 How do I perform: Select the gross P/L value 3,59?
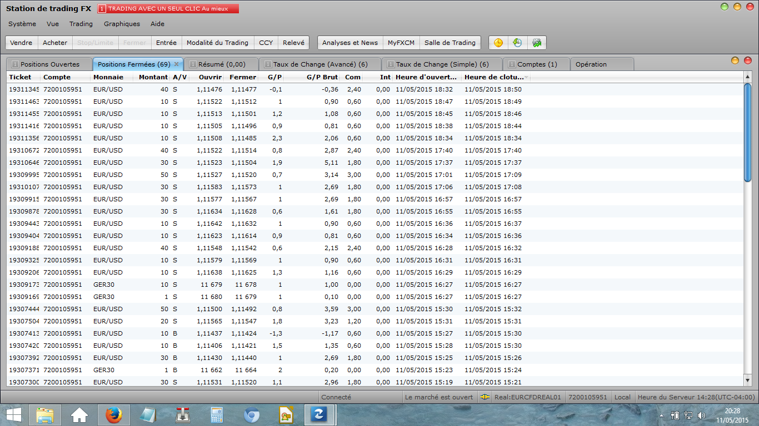(331, 309)
